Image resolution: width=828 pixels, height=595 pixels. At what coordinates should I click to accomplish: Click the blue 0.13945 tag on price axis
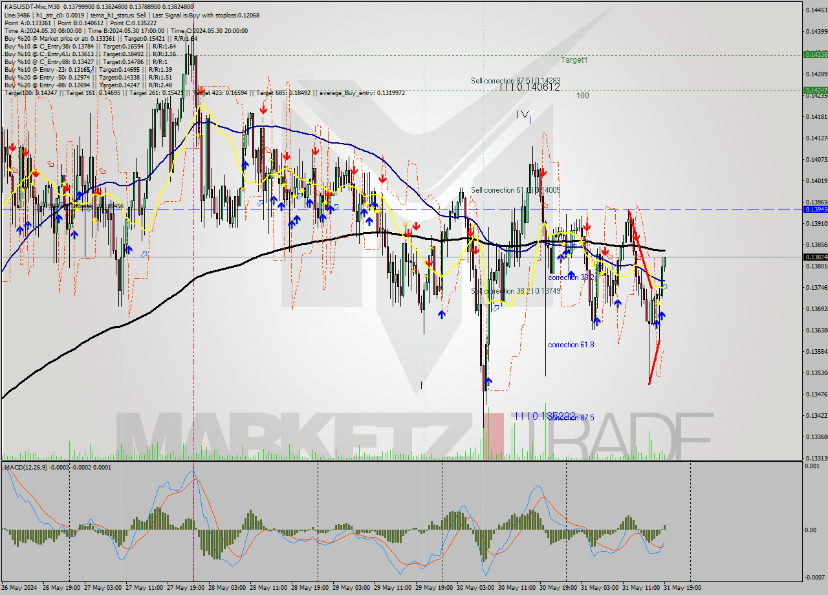pyautogui.click(x=814, y=210)
